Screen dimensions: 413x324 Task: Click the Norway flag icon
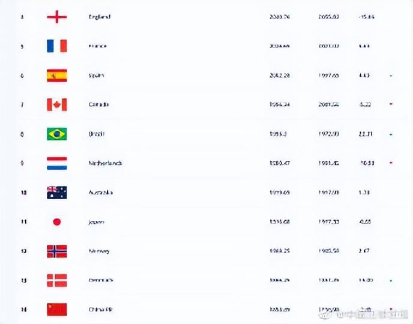pyautogui.click(x=57, y=251)
